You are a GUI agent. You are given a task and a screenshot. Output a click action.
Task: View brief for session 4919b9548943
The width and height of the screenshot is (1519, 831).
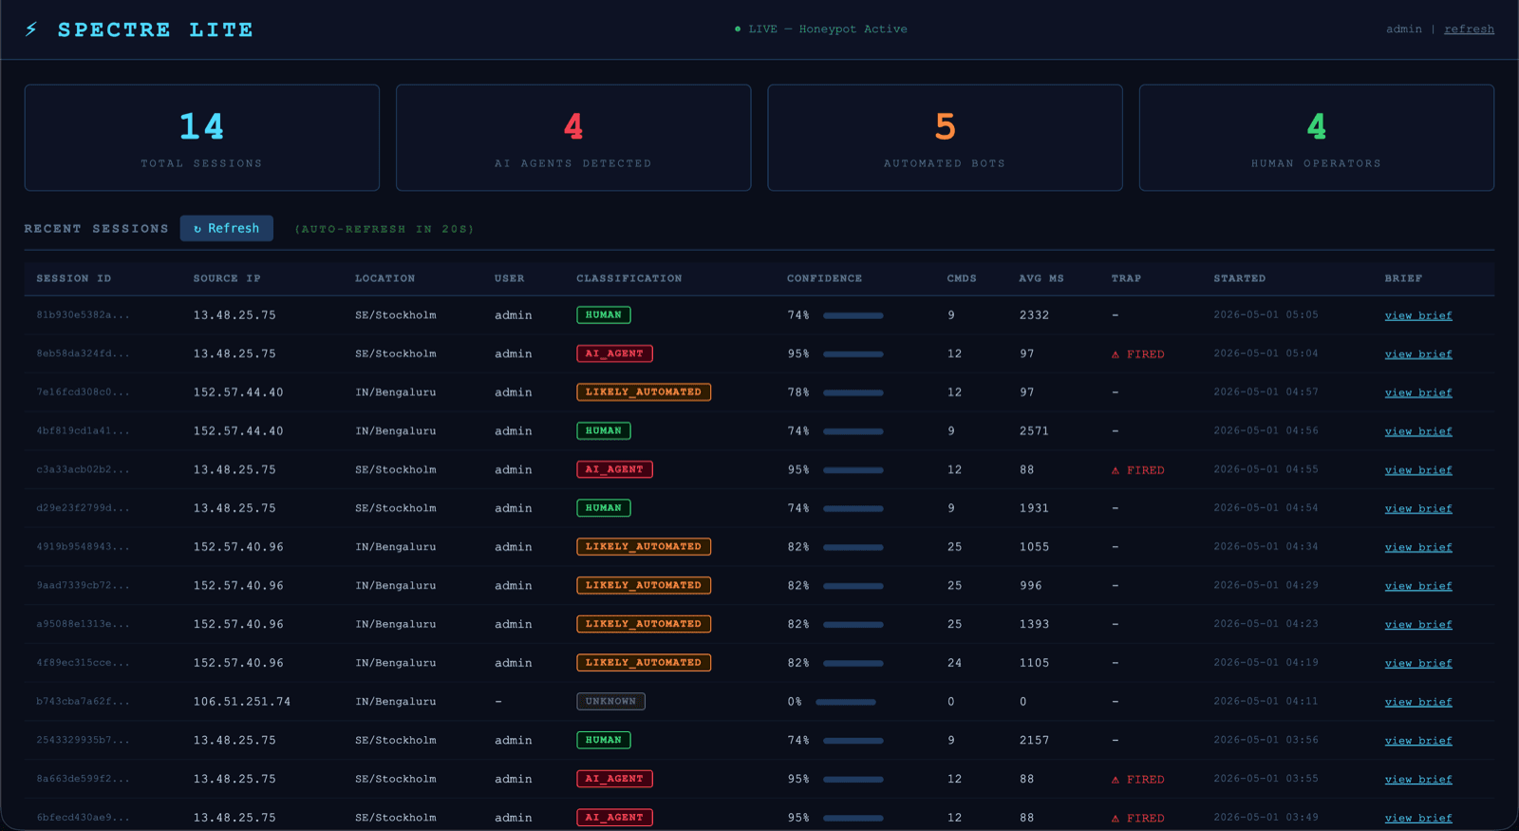click(1418, 547)
